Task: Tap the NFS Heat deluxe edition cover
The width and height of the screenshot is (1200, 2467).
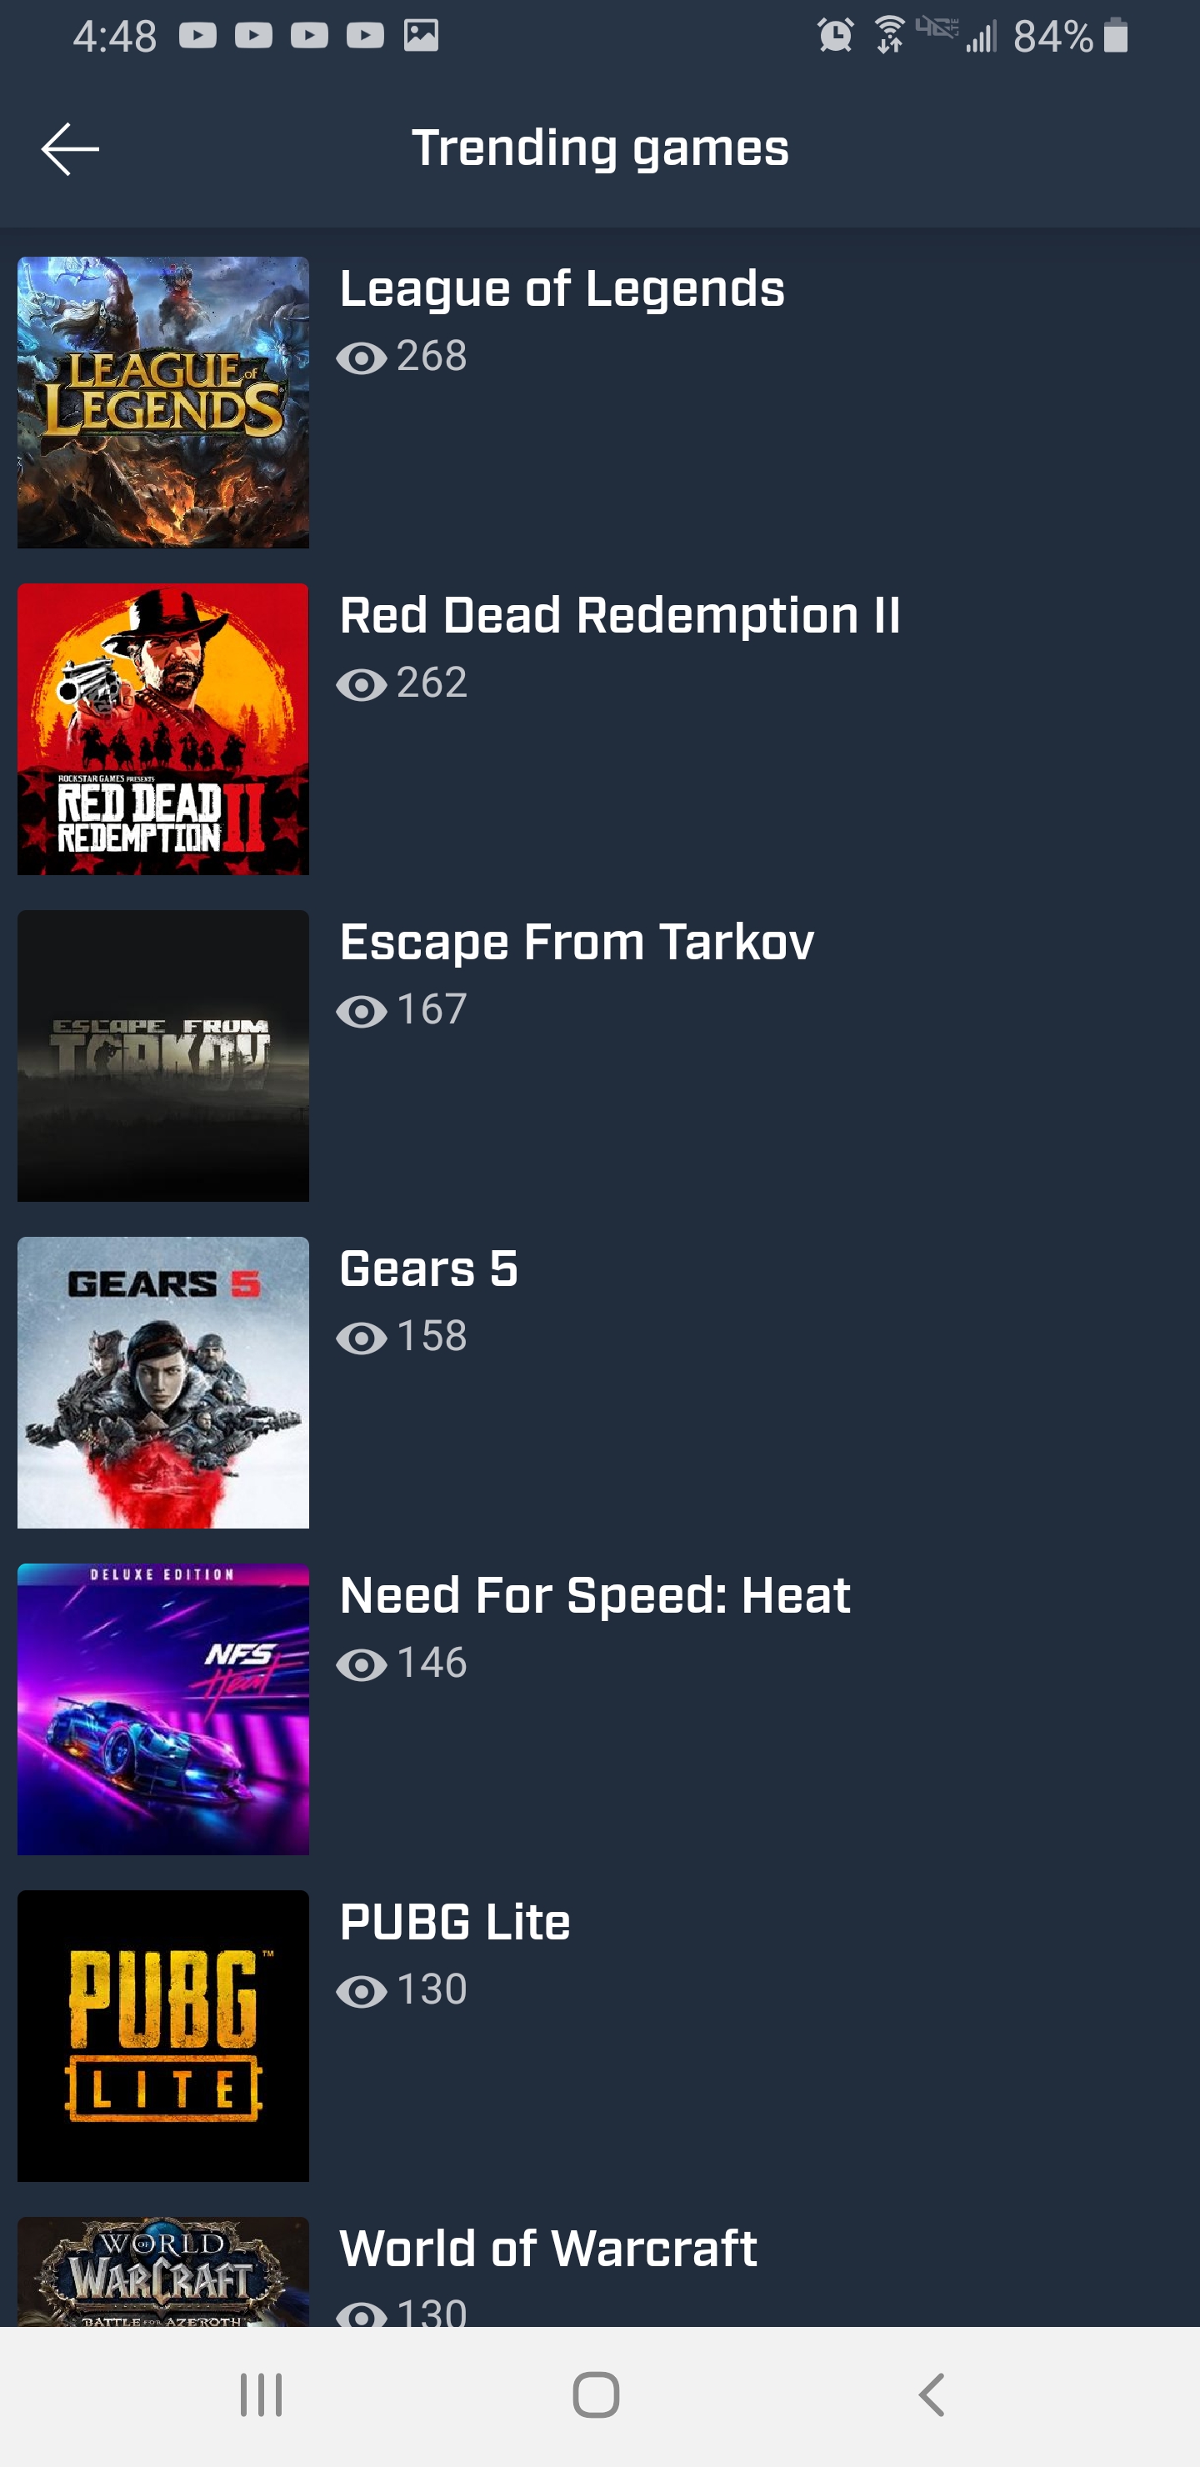Action: [x=162, y=1709]
